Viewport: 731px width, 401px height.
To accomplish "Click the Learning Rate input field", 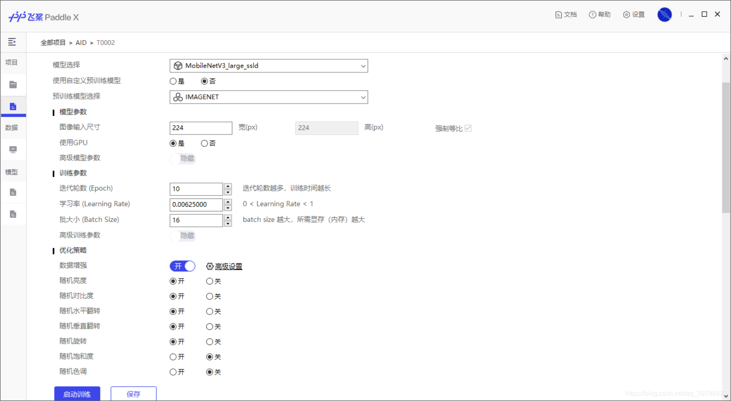I will 196,204.
